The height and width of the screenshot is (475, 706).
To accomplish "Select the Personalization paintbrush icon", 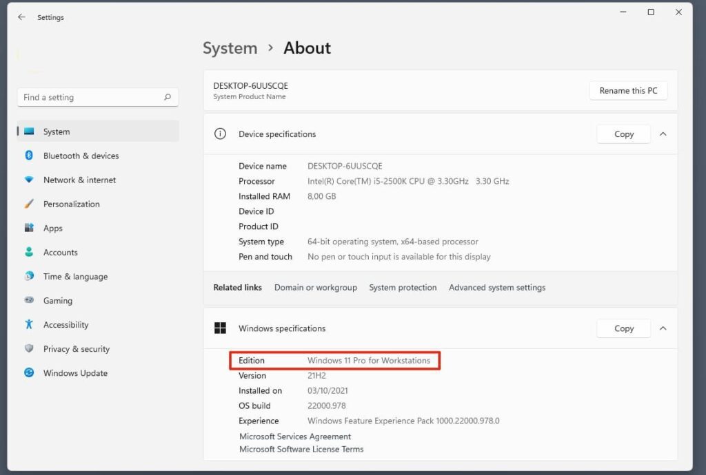I will pos(29,204).
